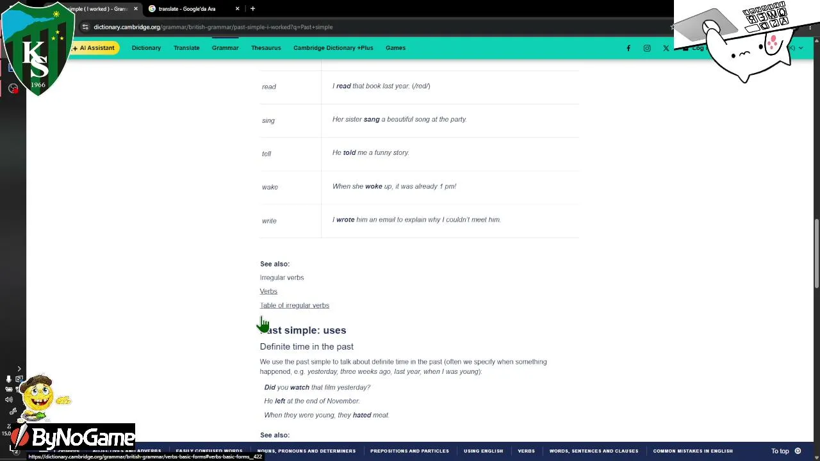Go to Dictionary in the site navigation
Image resolution: width=820 pixels, height=461 pixels.
pos(146,48)
